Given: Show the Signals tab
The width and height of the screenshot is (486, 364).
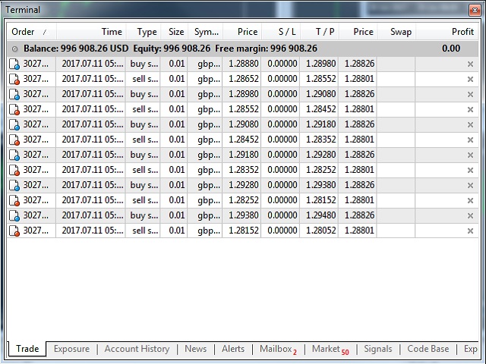Looking at the screenshot, I should click(377, 349).
